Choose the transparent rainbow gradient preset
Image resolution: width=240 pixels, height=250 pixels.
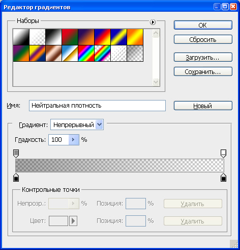[x=103, y=53]
